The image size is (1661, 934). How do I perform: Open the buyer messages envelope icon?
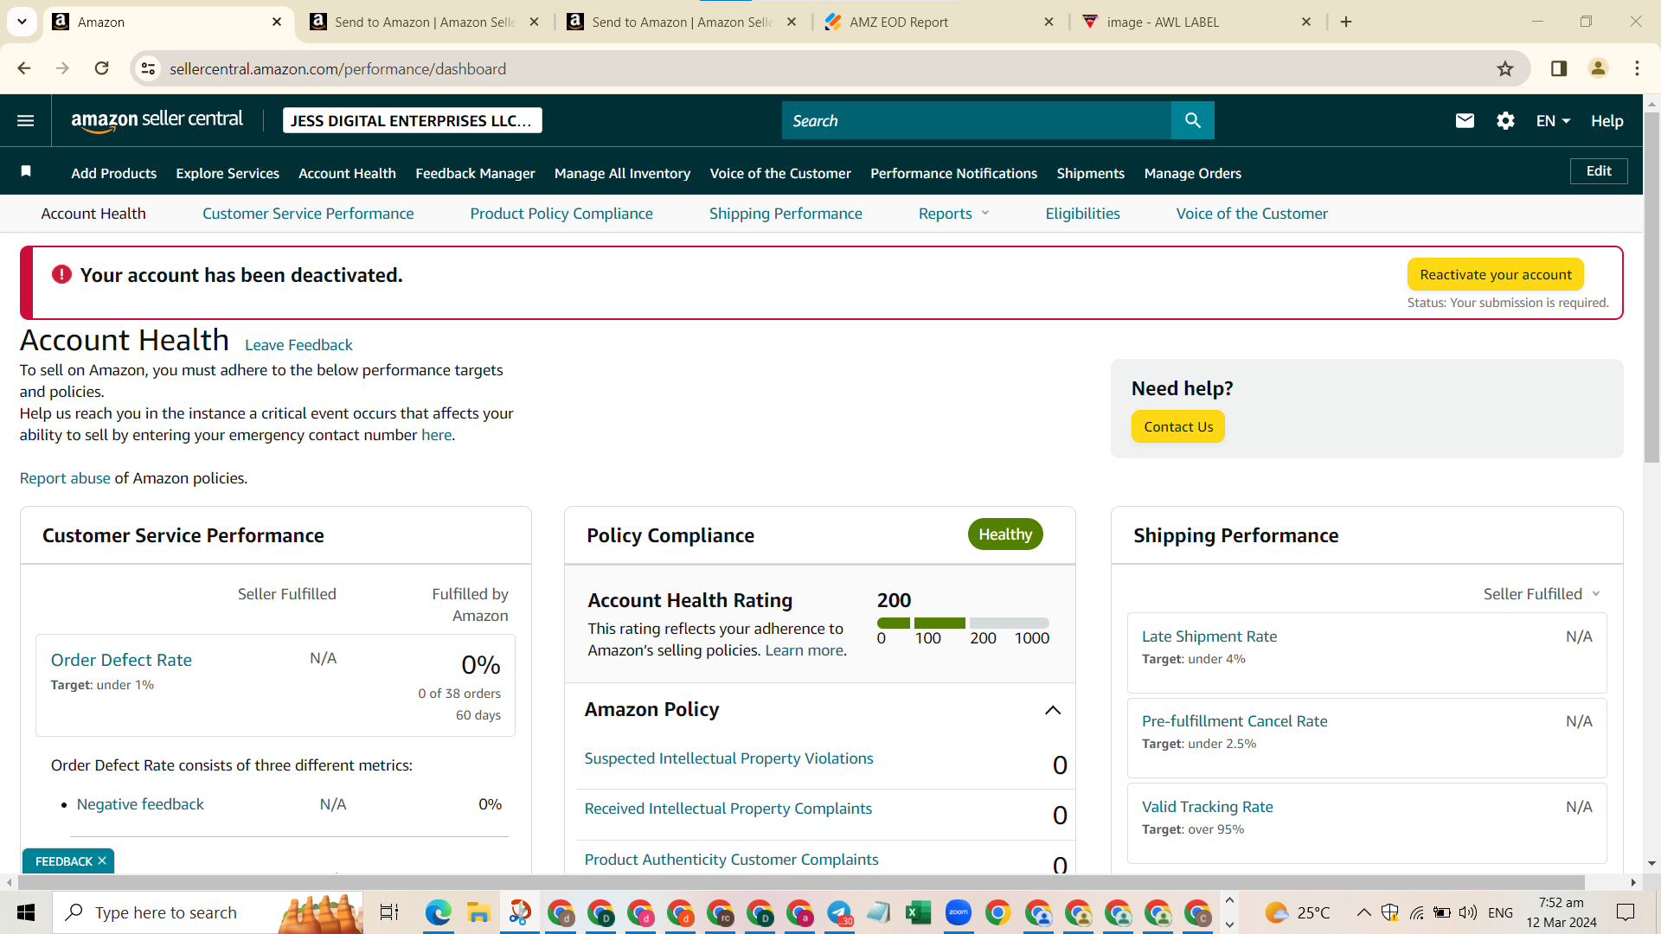[1465, 121]
